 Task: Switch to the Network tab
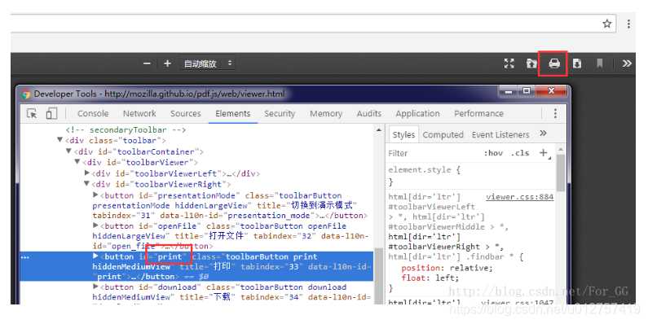click(139, 113)
